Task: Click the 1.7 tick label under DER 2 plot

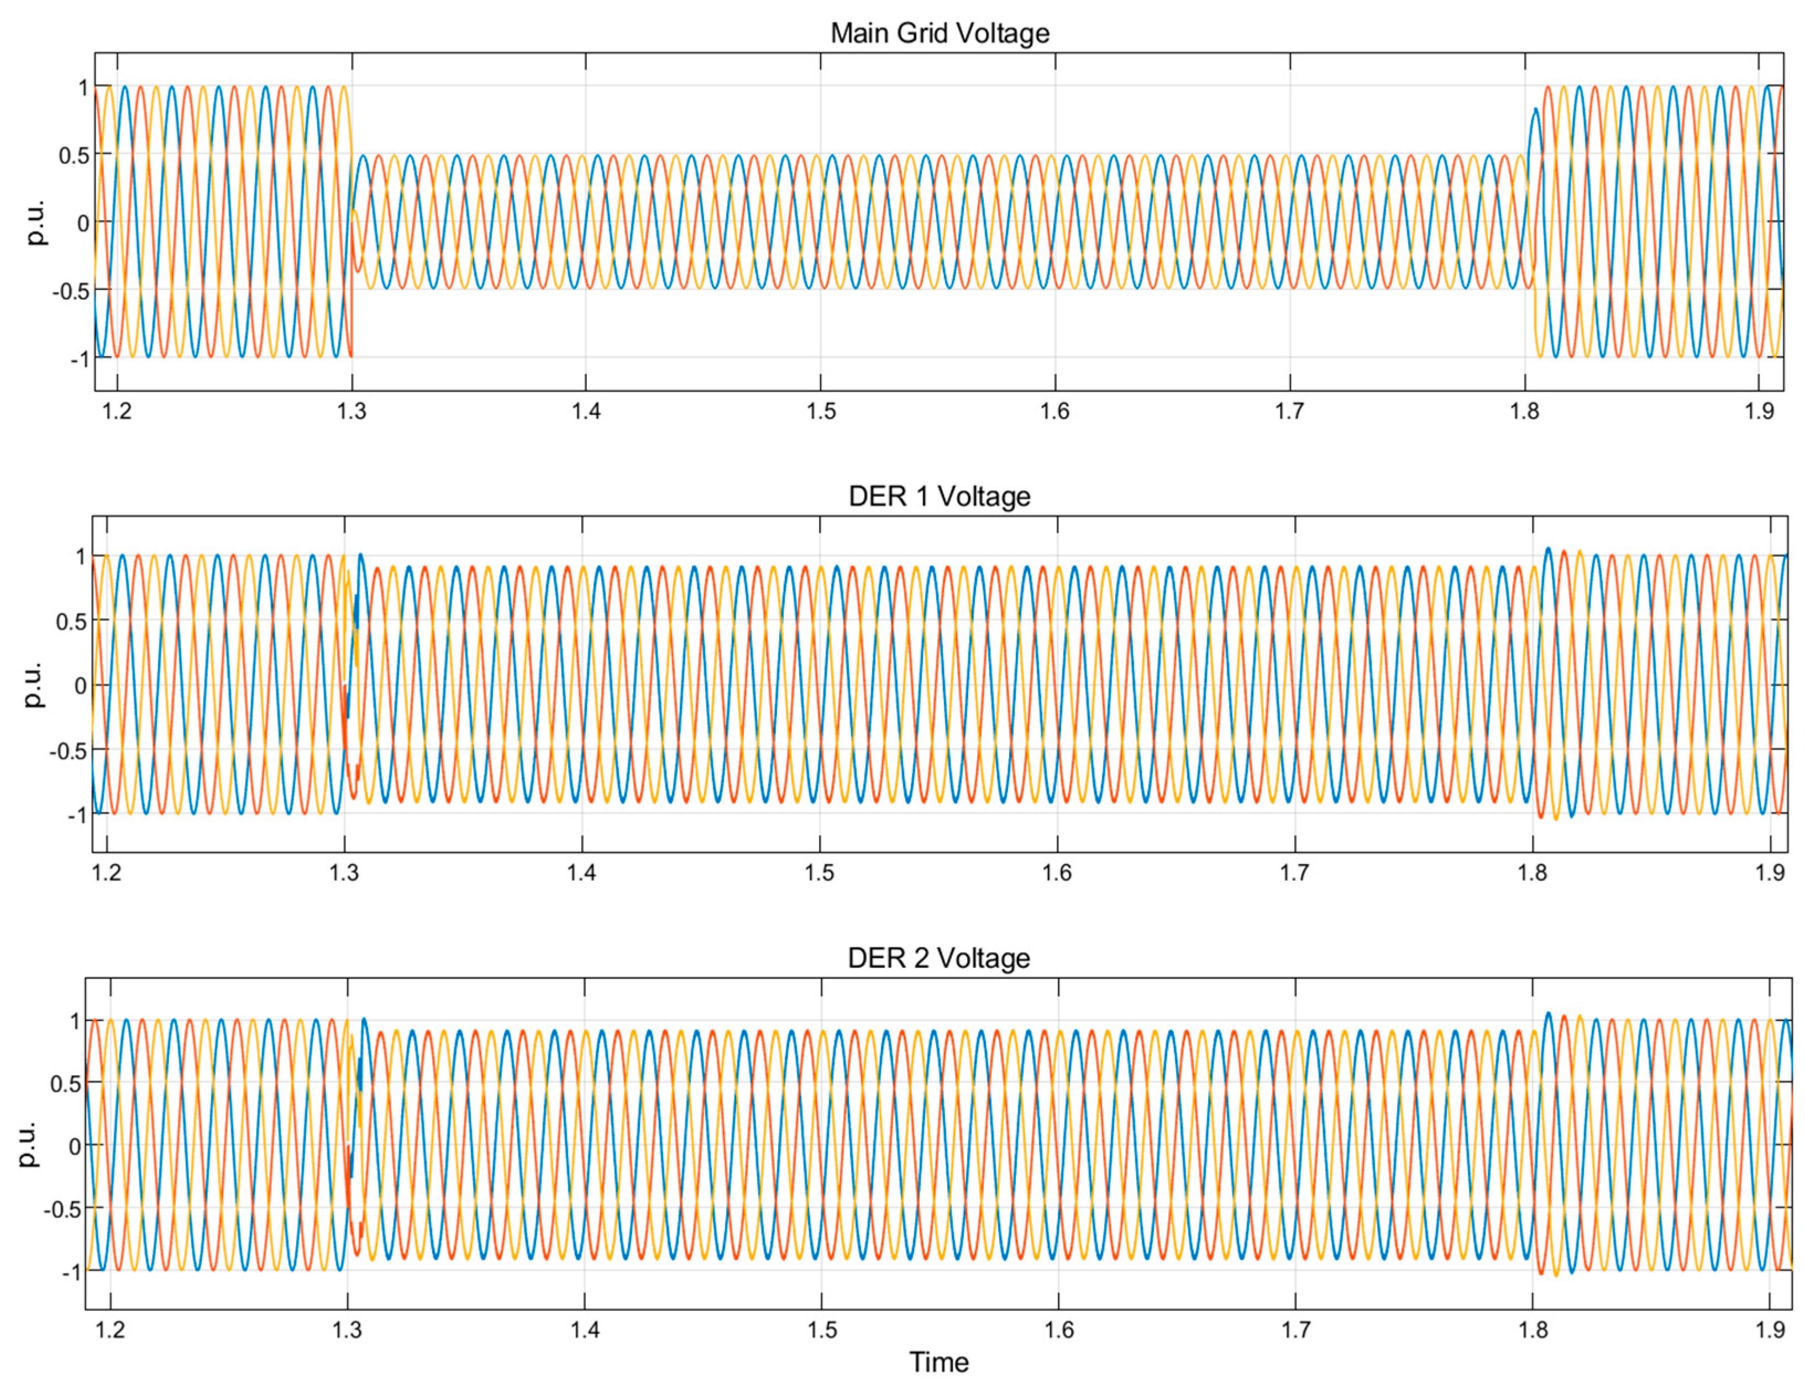Action: coord(1296,1330)
